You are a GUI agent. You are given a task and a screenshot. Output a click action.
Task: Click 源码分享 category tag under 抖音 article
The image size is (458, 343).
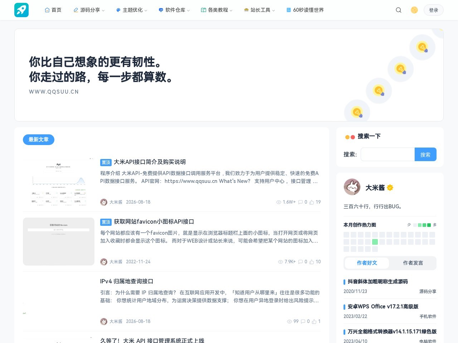tap(428, 292)
